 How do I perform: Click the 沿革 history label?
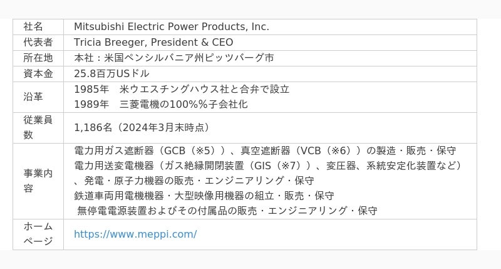click(33, 97)
